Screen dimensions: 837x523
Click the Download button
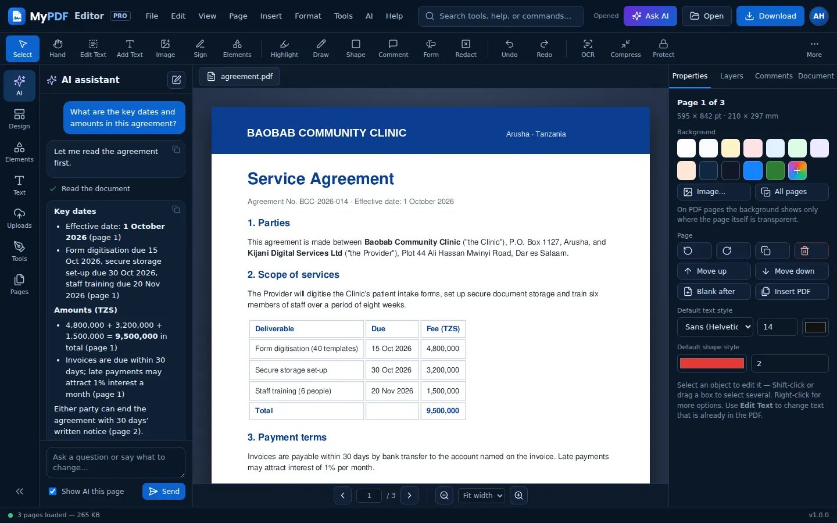(x=770, y=16)
